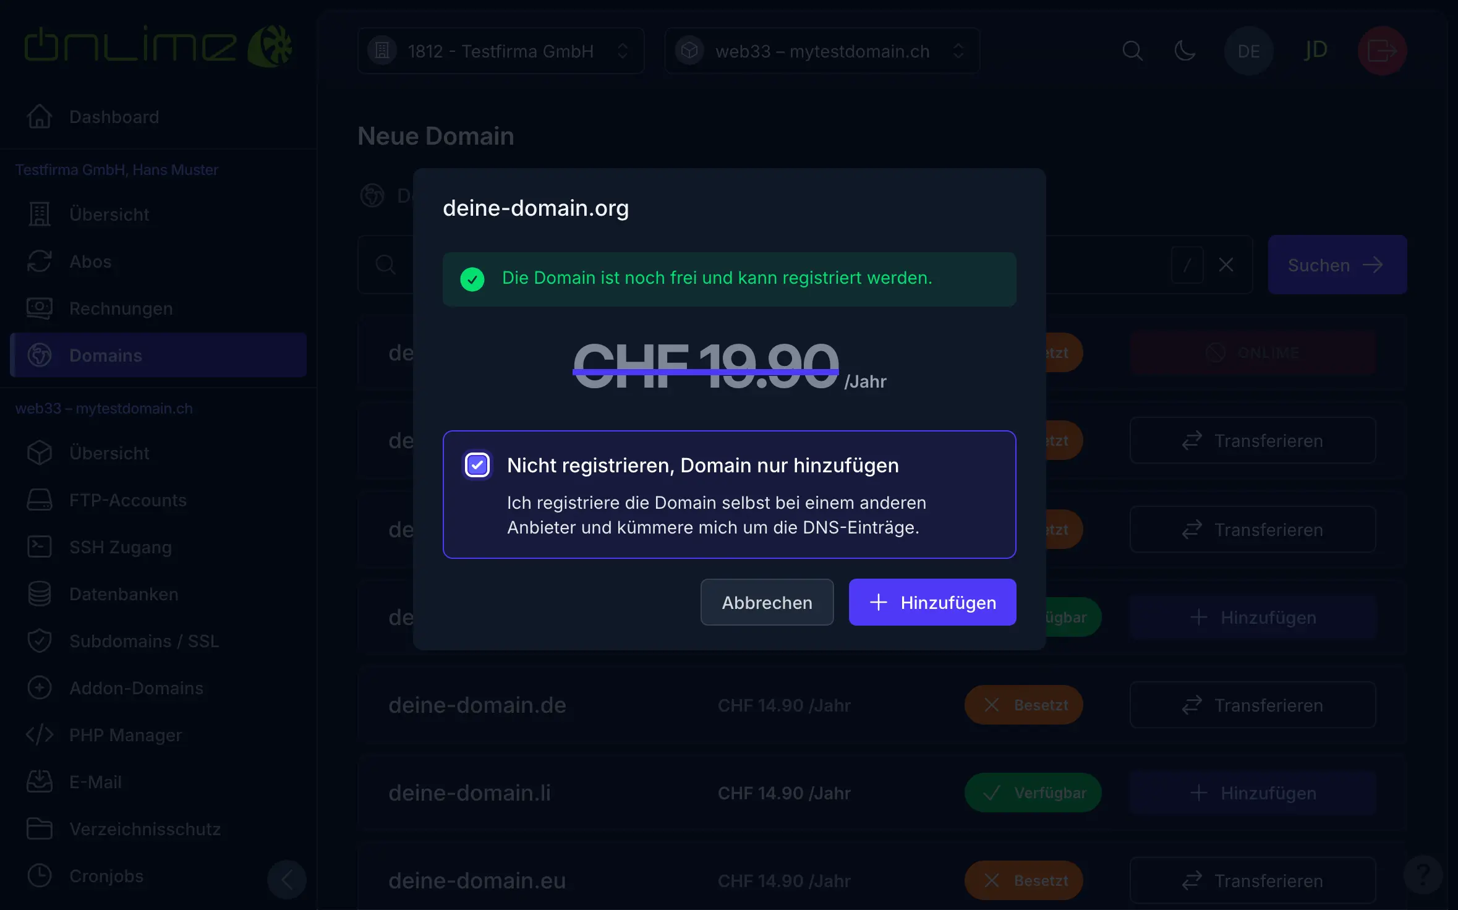Collapse the sidebar with chevron button
1458x910 pixels.
[x=286, y=878]
